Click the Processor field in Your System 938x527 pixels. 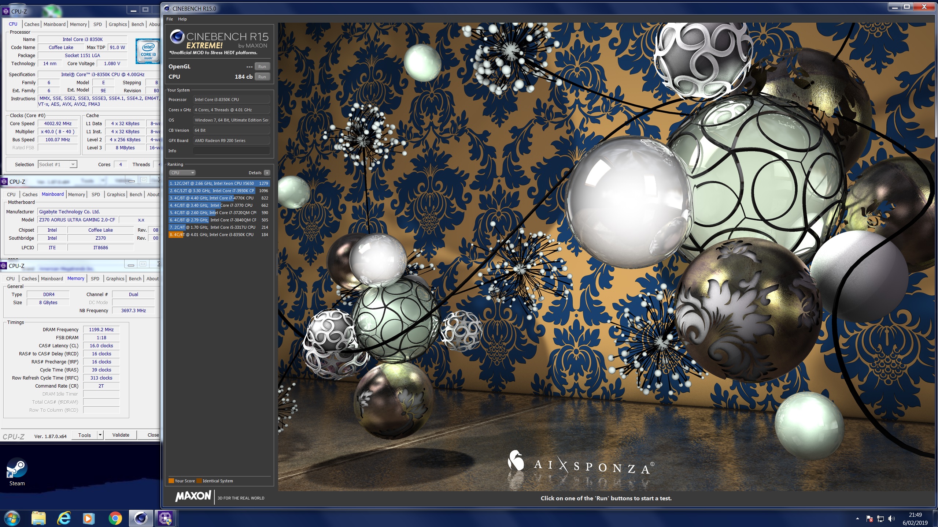[232, 100]
